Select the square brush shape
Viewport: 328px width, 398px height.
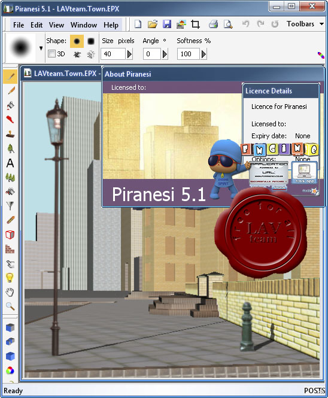click(x=91, y=41)
